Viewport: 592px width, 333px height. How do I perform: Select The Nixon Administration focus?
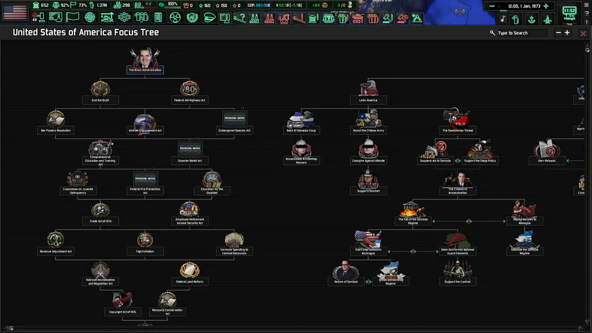coord(145,61)
